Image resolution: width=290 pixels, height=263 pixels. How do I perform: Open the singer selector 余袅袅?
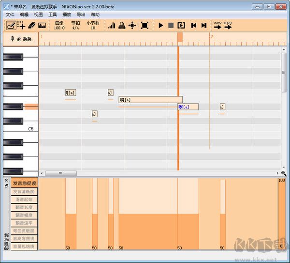point(20,39)
